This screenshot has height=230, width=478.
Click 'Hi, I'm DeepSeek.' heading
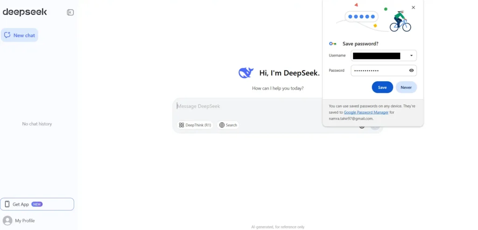pos(289,73)
